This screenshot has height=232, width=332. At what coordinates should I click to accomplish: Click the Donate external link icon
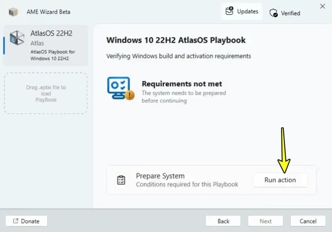pos(16,221)
